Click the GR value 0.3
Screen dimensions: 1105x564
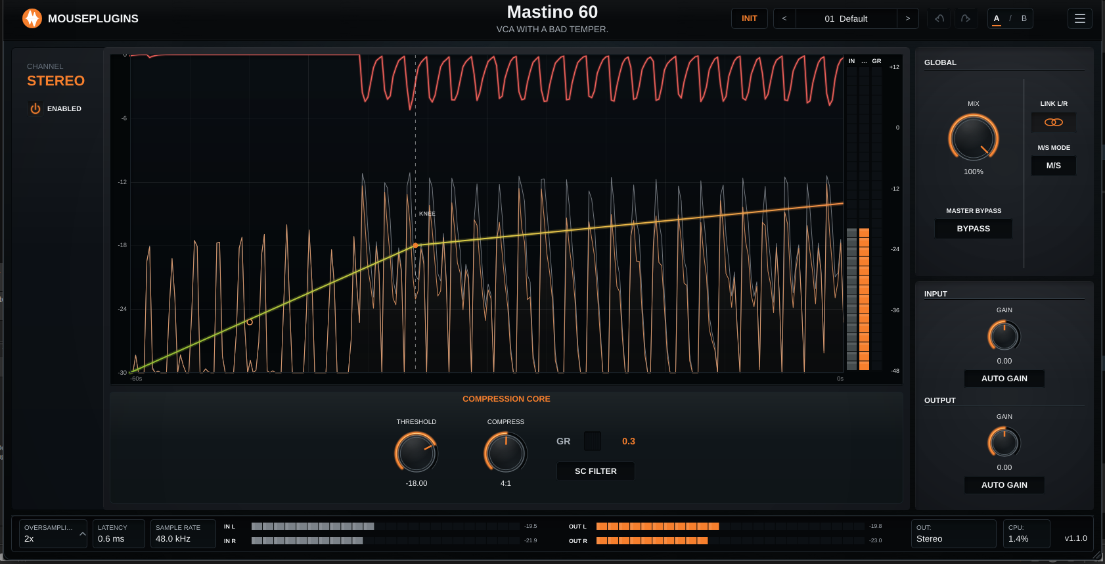point(629,441)
